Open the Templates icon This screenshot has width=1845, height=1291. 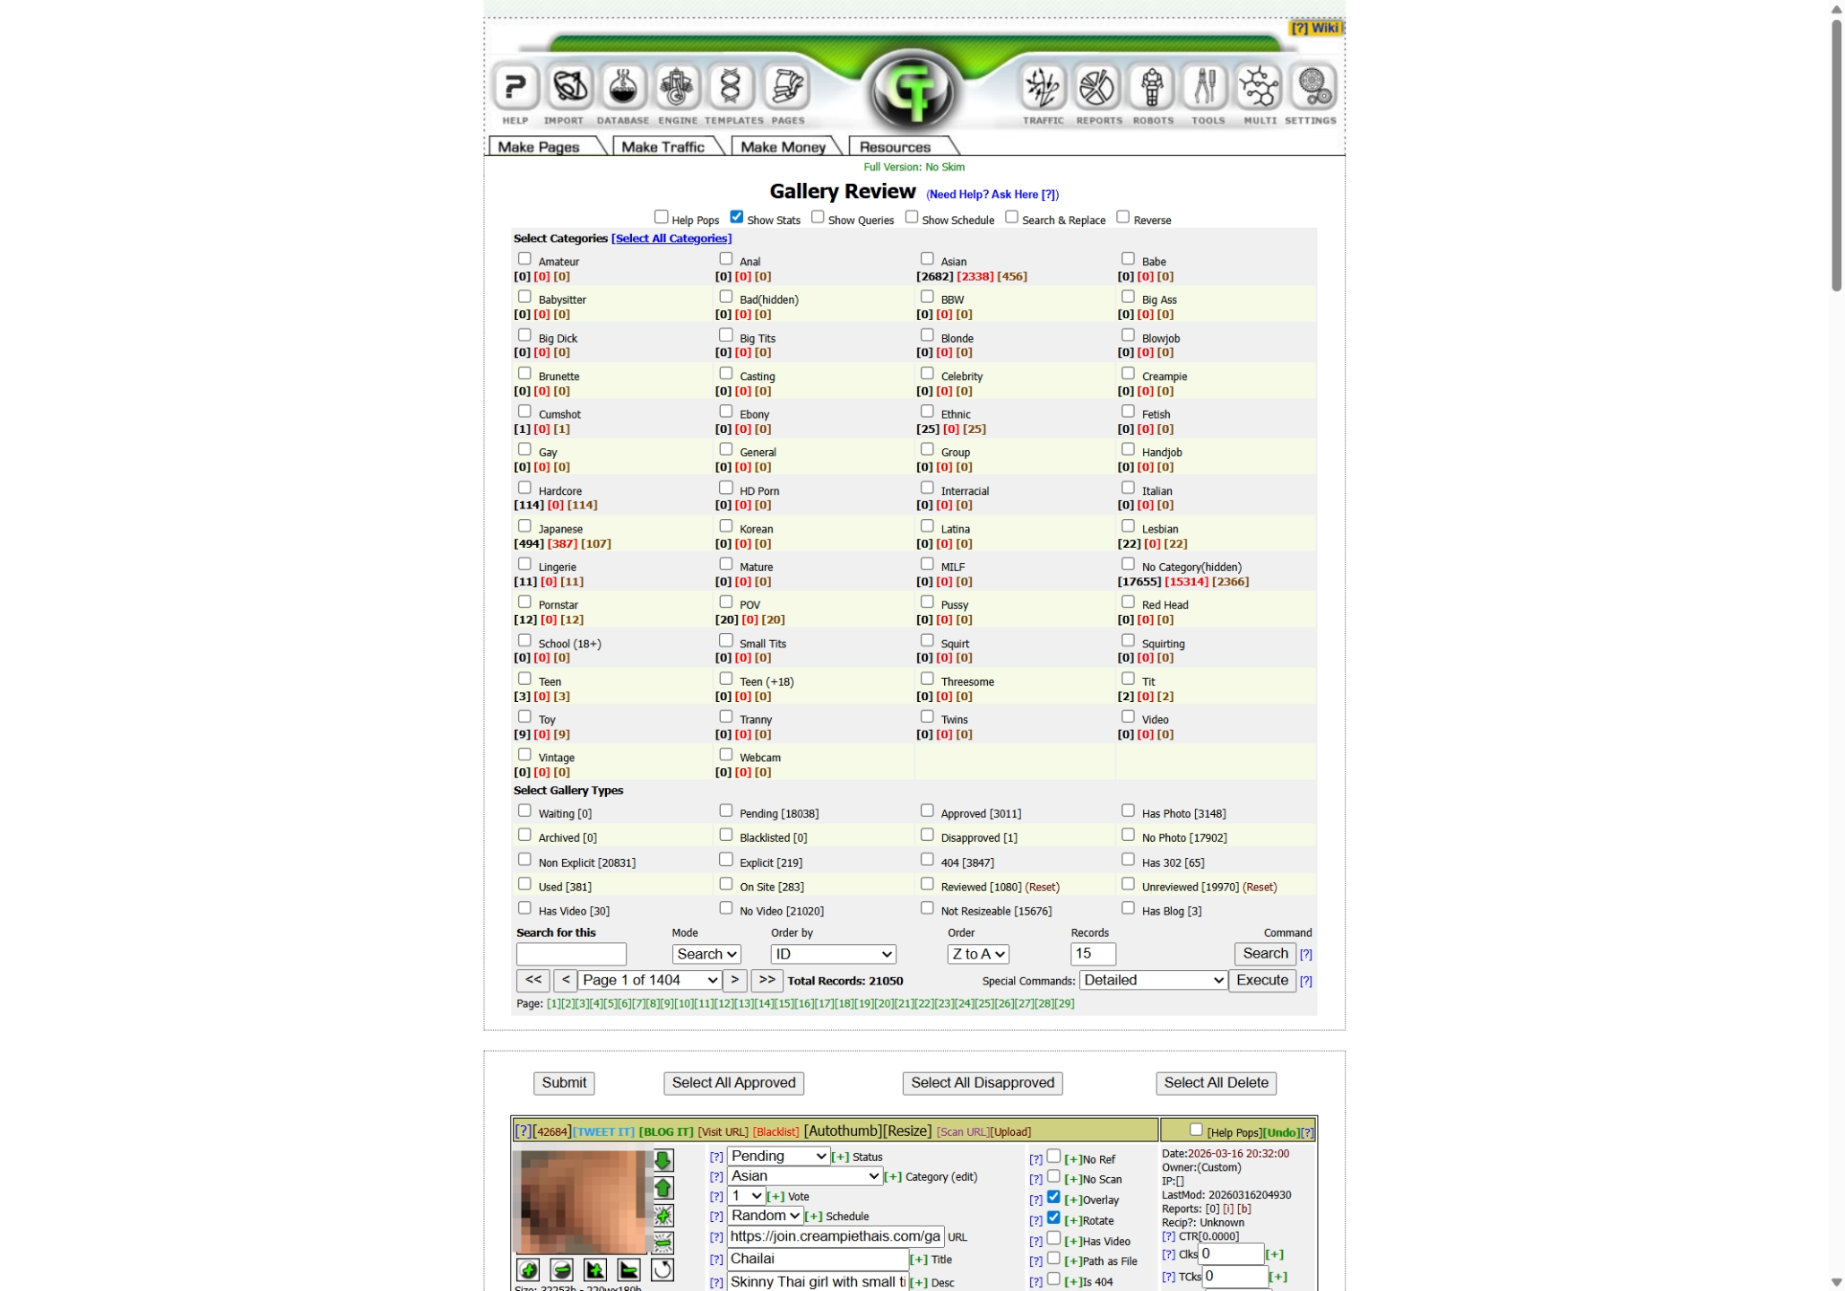coord(731,88)
